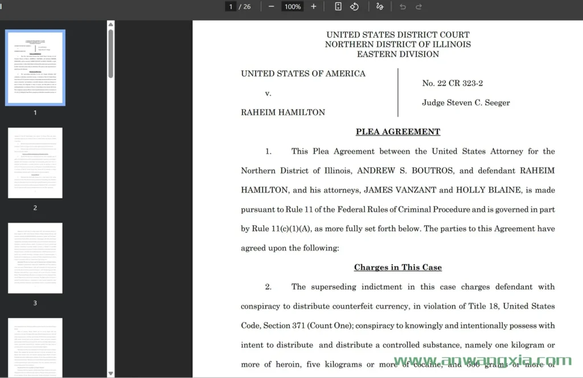Click the thumbnail scrollbar down arrow
Screen dimensions: 583x378
point(110,373)
